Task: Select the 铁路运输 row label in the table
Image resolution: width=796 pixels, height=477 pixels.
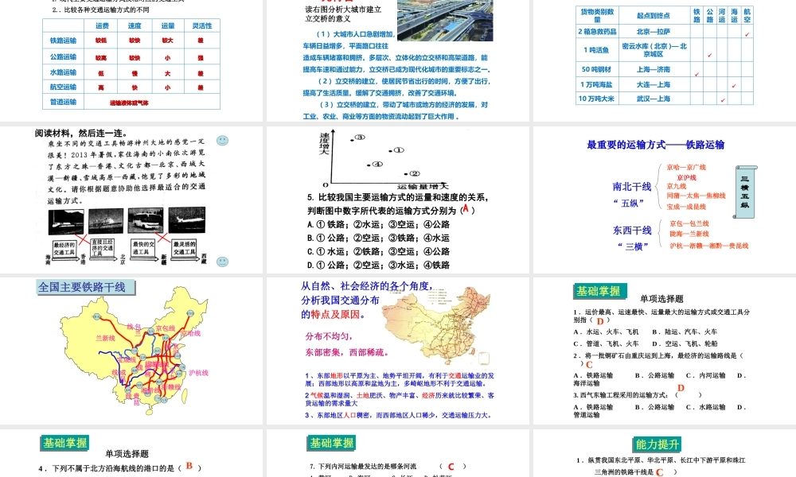Action: point(64,41)
